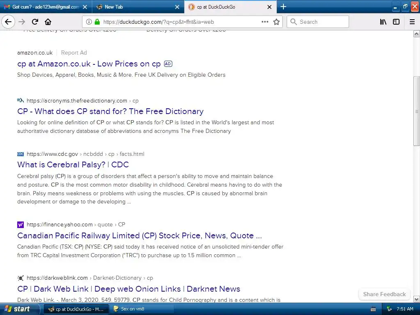Screen dimensions: 420x315
Task: Click the magnifier icon in Search box
Action: pos(294,22)
